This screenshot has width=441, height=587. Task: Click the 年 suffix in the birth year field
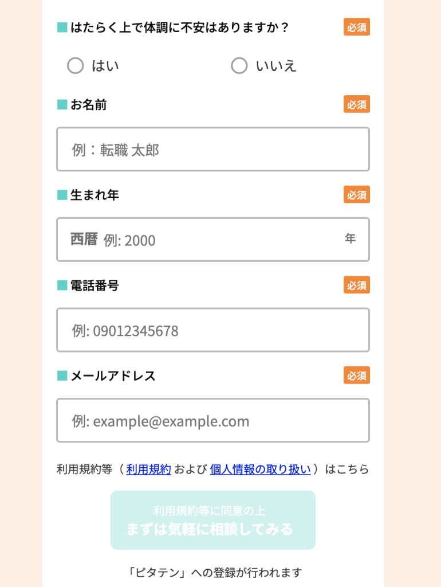pos(350,238)
